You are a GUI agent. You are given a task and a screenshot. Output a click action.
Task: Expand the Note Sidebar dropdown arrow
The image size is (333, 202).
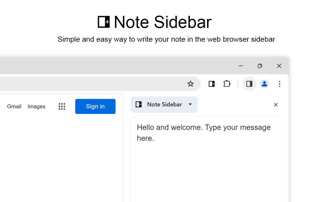[x=190, y=104]
